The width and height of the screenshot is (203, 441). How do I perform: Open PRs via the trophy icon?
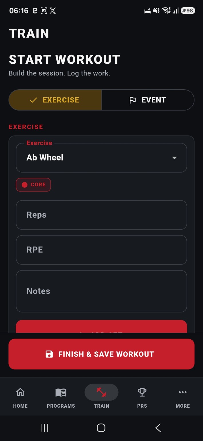click(142, 392)
